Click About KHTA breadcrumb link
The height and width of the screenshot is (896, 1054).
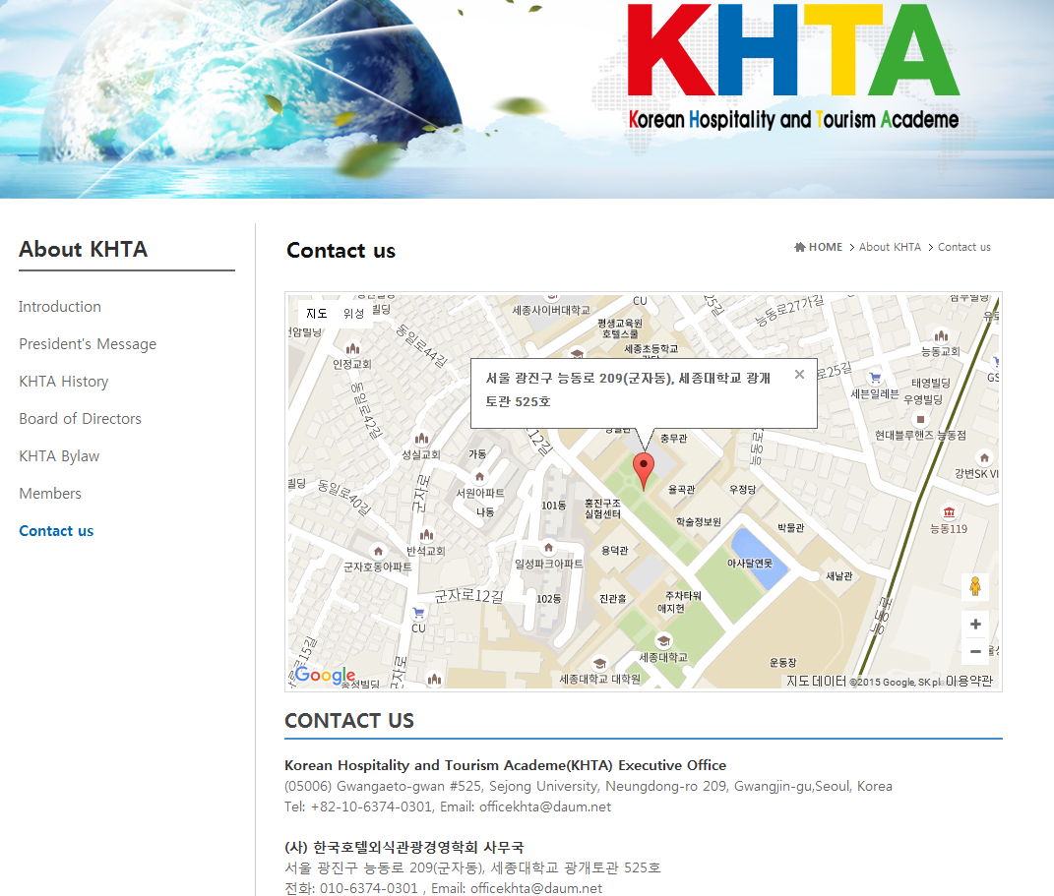tap(890, 247)
